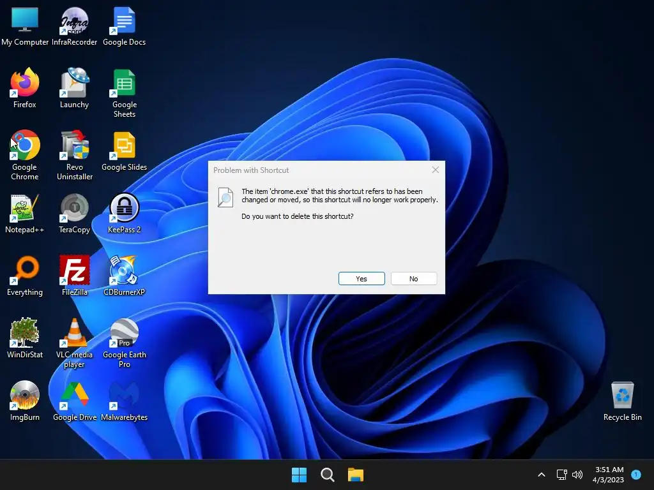Click Yes to delete the shortcut
Viewport: 654px width, 490px height.
coord(361,279)
